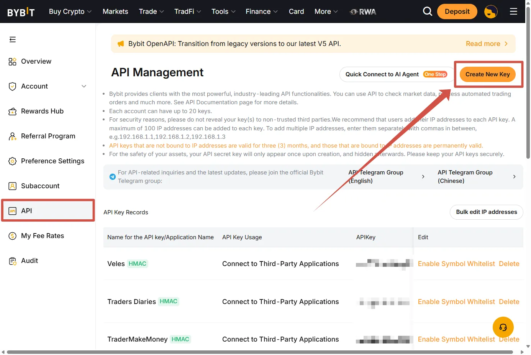Open the RWA item in the header
This screenshot has height=355, width=531.
(x=363, y=12)
